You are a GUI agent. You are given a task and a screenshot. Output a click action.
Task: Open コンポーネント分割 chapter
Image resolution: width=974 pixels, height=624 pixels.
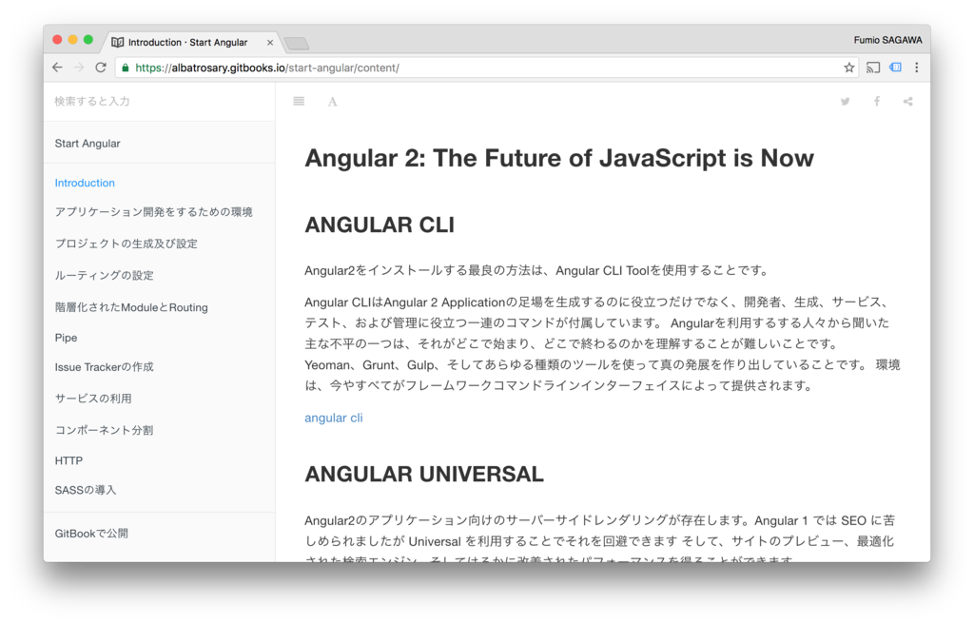click(x=104, y=430)
